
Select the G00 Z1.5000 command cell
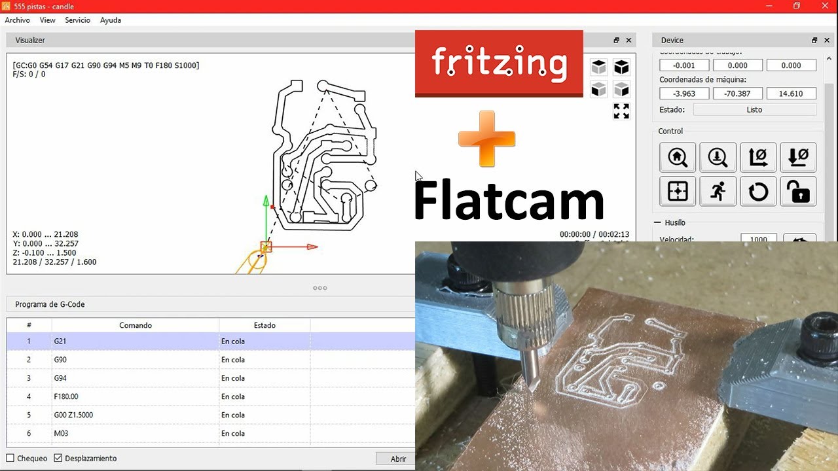[136, 415]
